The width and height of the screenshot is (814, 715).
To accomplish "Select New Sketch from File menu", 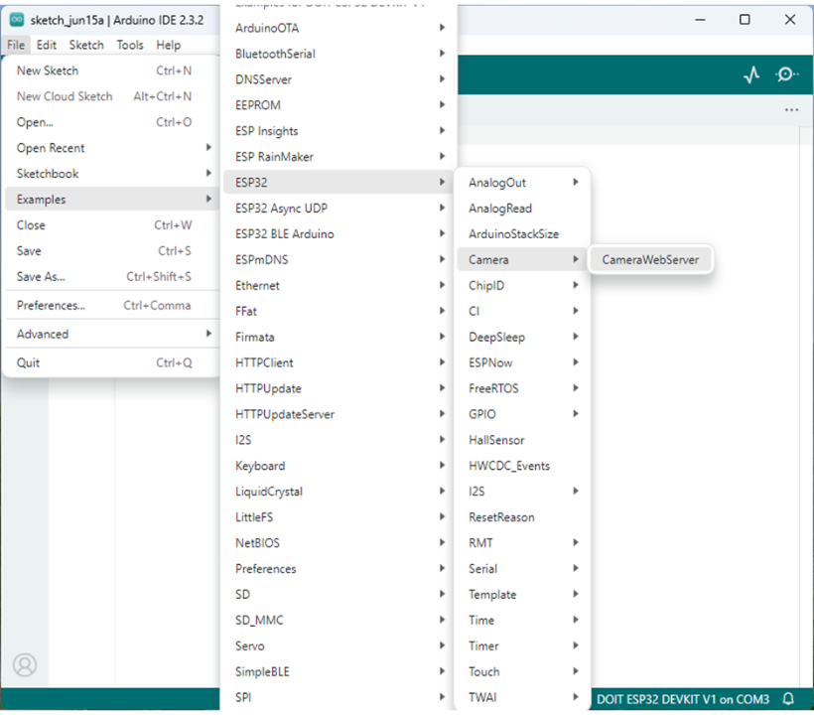I will 110,71.
